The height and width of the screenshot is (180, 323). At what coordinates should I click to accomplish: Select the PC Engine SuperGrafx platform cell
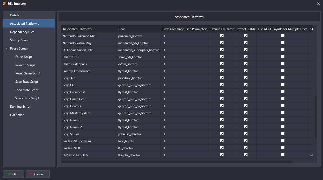click(x=89, y=50)
